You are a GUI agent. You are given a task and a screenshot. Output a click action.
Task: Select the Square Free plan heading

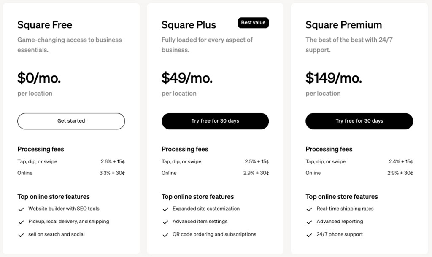tap(45, 25)
